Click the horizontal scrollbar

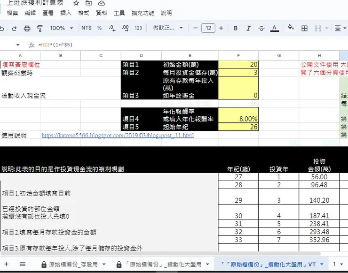[160, 253]
